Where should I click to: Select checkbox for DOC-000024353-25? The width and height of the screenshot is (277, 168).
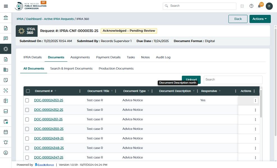27,100
